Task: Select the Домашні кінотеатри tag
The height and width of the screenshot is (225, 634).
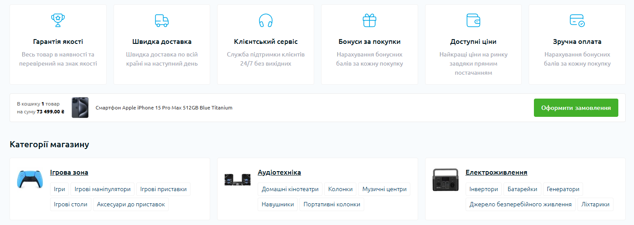Action: coord(290,189)
